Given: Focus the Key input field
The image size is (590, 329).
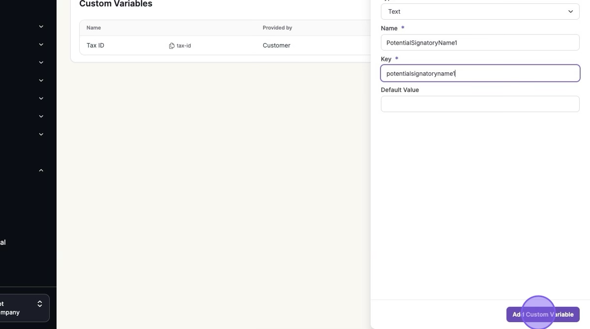Looking at the screenshot, I should [x=479, y=74].
